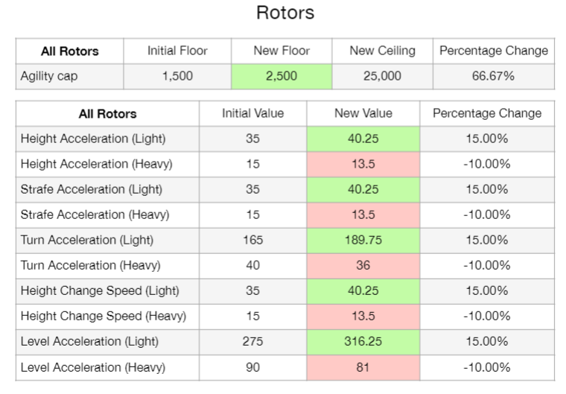This screenshot has width=566, height=394.
Task: Click the New Ceiling column header
Action: [x=382, y=51]
